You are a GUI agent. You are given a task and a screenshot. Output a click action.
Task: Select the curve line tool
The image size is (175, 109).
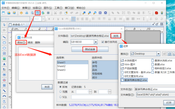[x=4, y=91]
